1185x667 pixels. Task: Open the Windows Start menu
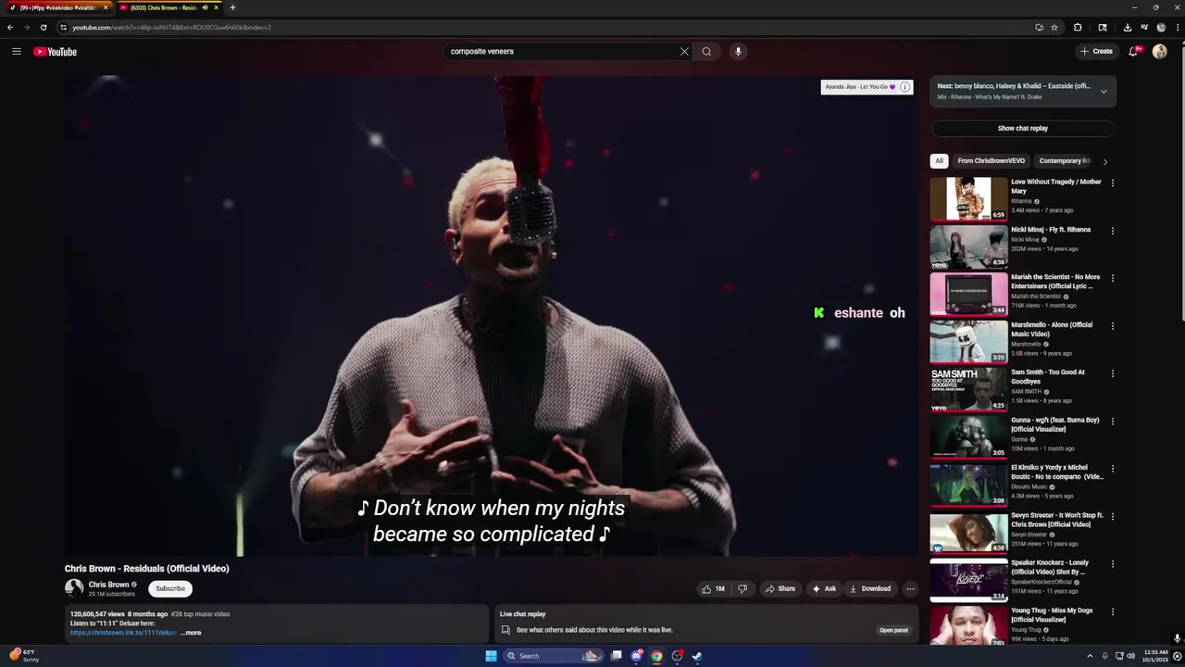[x=491, y=656]
